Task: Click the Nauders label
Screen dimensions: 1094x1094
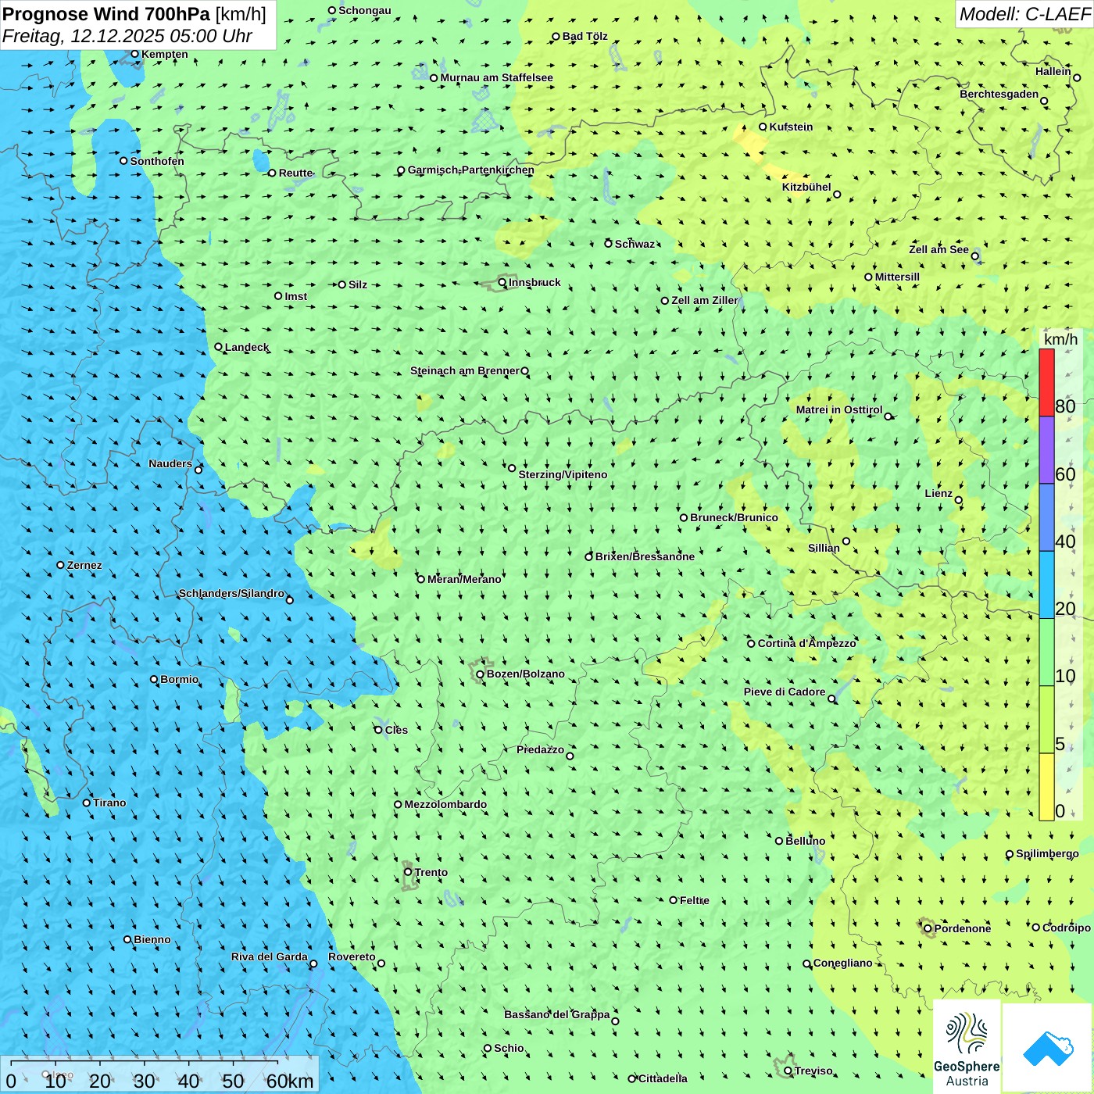Action: [x=170, y=463]
